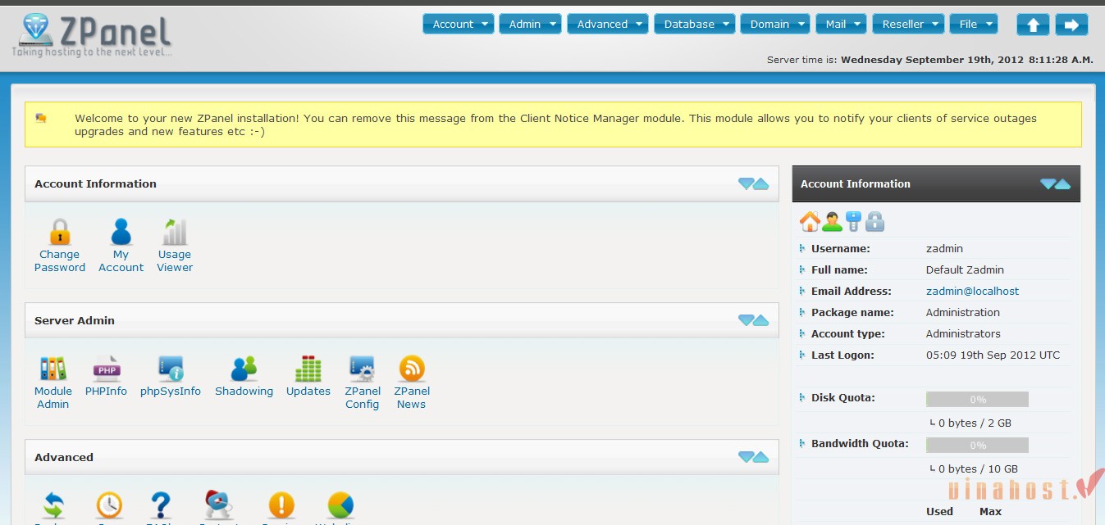Click the Disk Quota progress bar

point(977,400)
